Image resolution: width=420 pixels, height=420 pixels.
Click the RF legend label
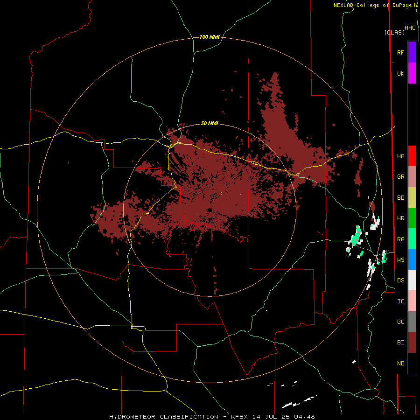(x=401, y=52)
